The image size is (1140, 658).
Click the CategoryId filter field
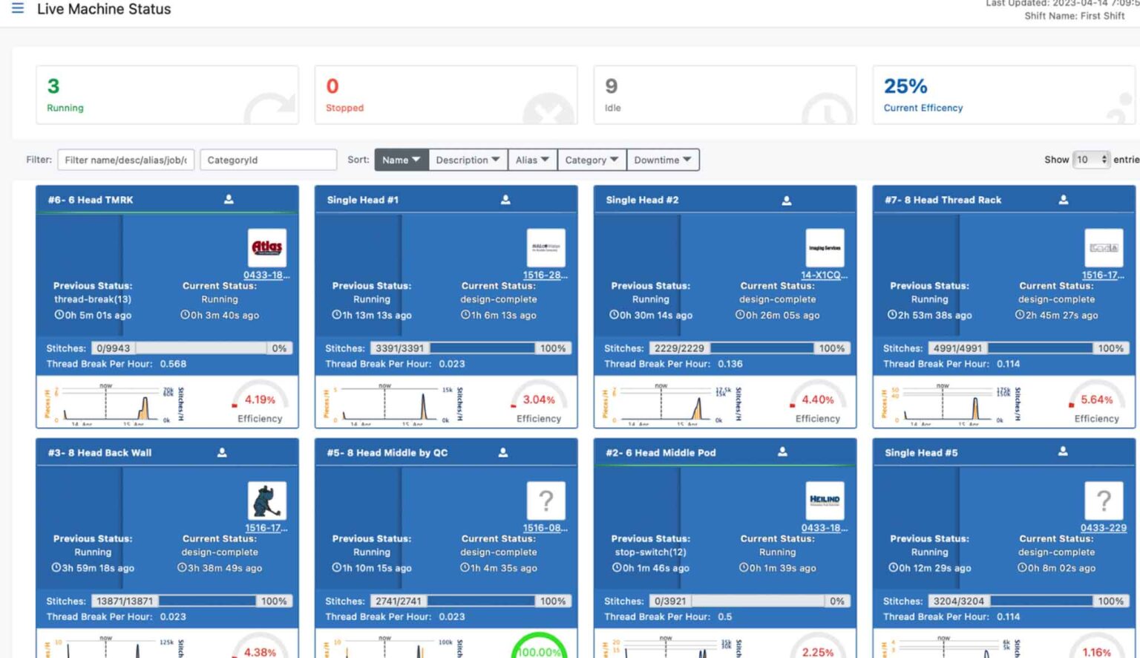tap(268, 160)
